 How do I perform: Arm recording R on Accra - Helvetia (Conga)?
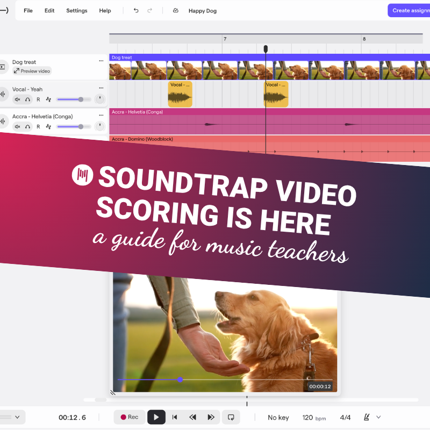point(38,127)
